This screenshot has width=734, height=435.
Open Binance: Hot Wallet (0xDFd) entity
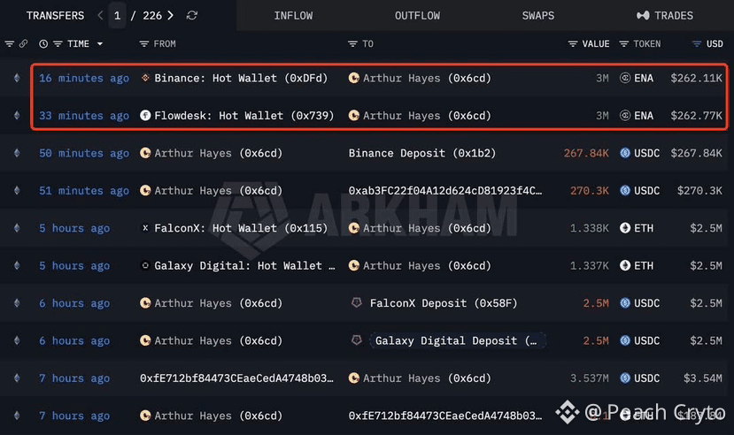click(x=241, y=78)
